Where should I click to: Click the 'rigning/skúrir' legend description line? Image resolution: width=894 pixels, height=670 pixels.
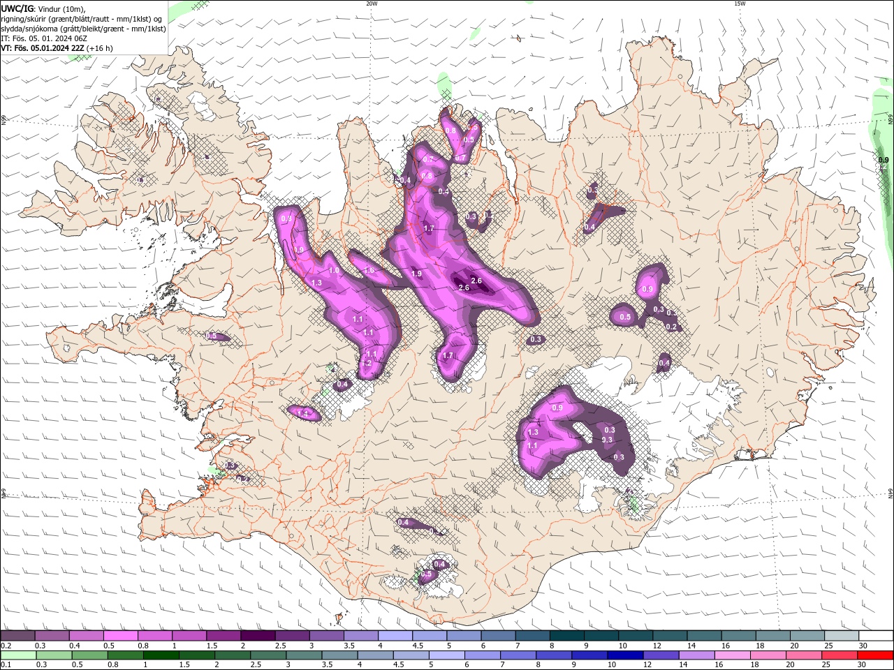point(82,19)
